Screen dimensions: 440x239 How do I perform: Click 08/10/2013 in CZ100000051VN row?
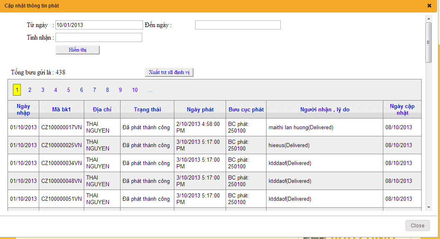tap(398, 199)
